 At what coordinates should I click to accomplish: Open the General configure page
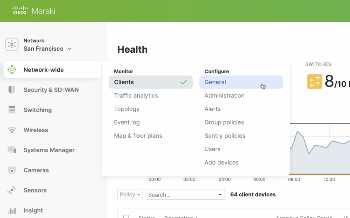pyautogui.click(x=215, y=82)
